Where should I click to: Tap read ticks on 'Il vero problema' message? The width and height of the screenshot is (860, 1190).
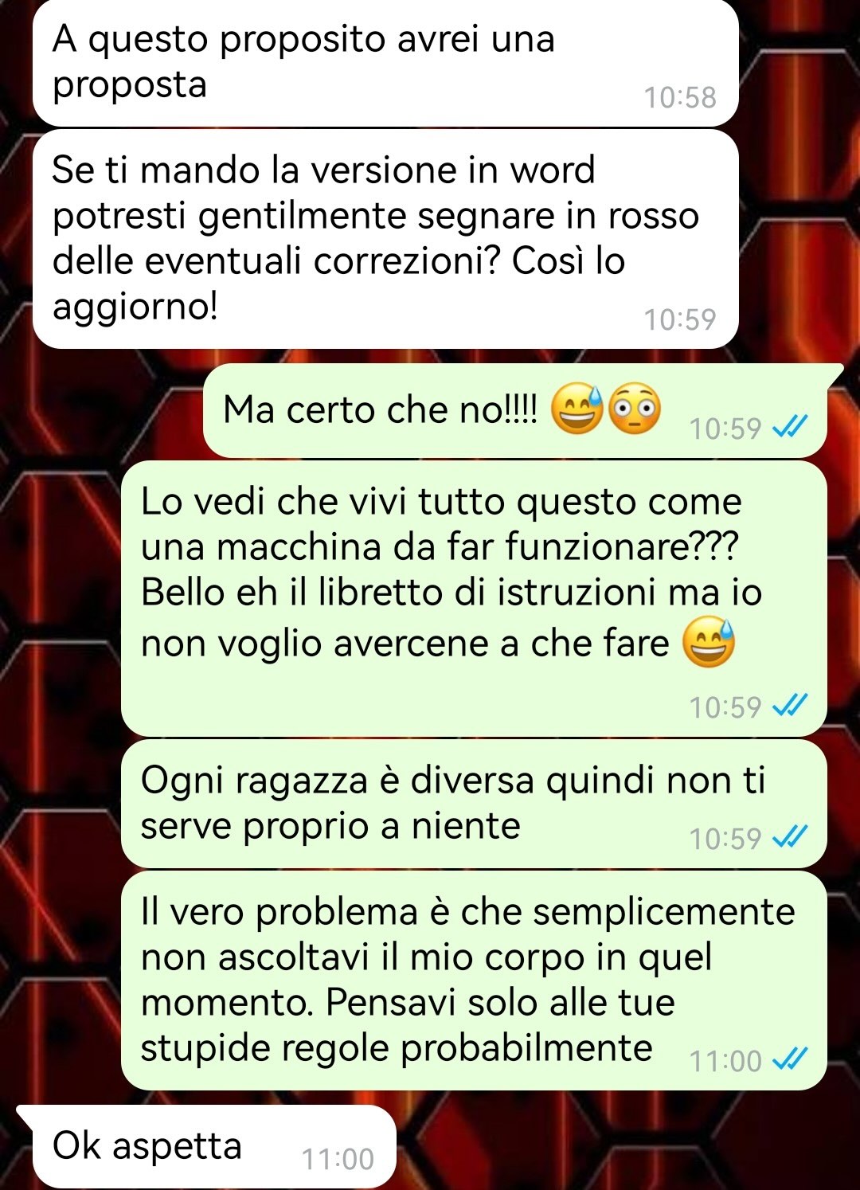click(791, 1059)
